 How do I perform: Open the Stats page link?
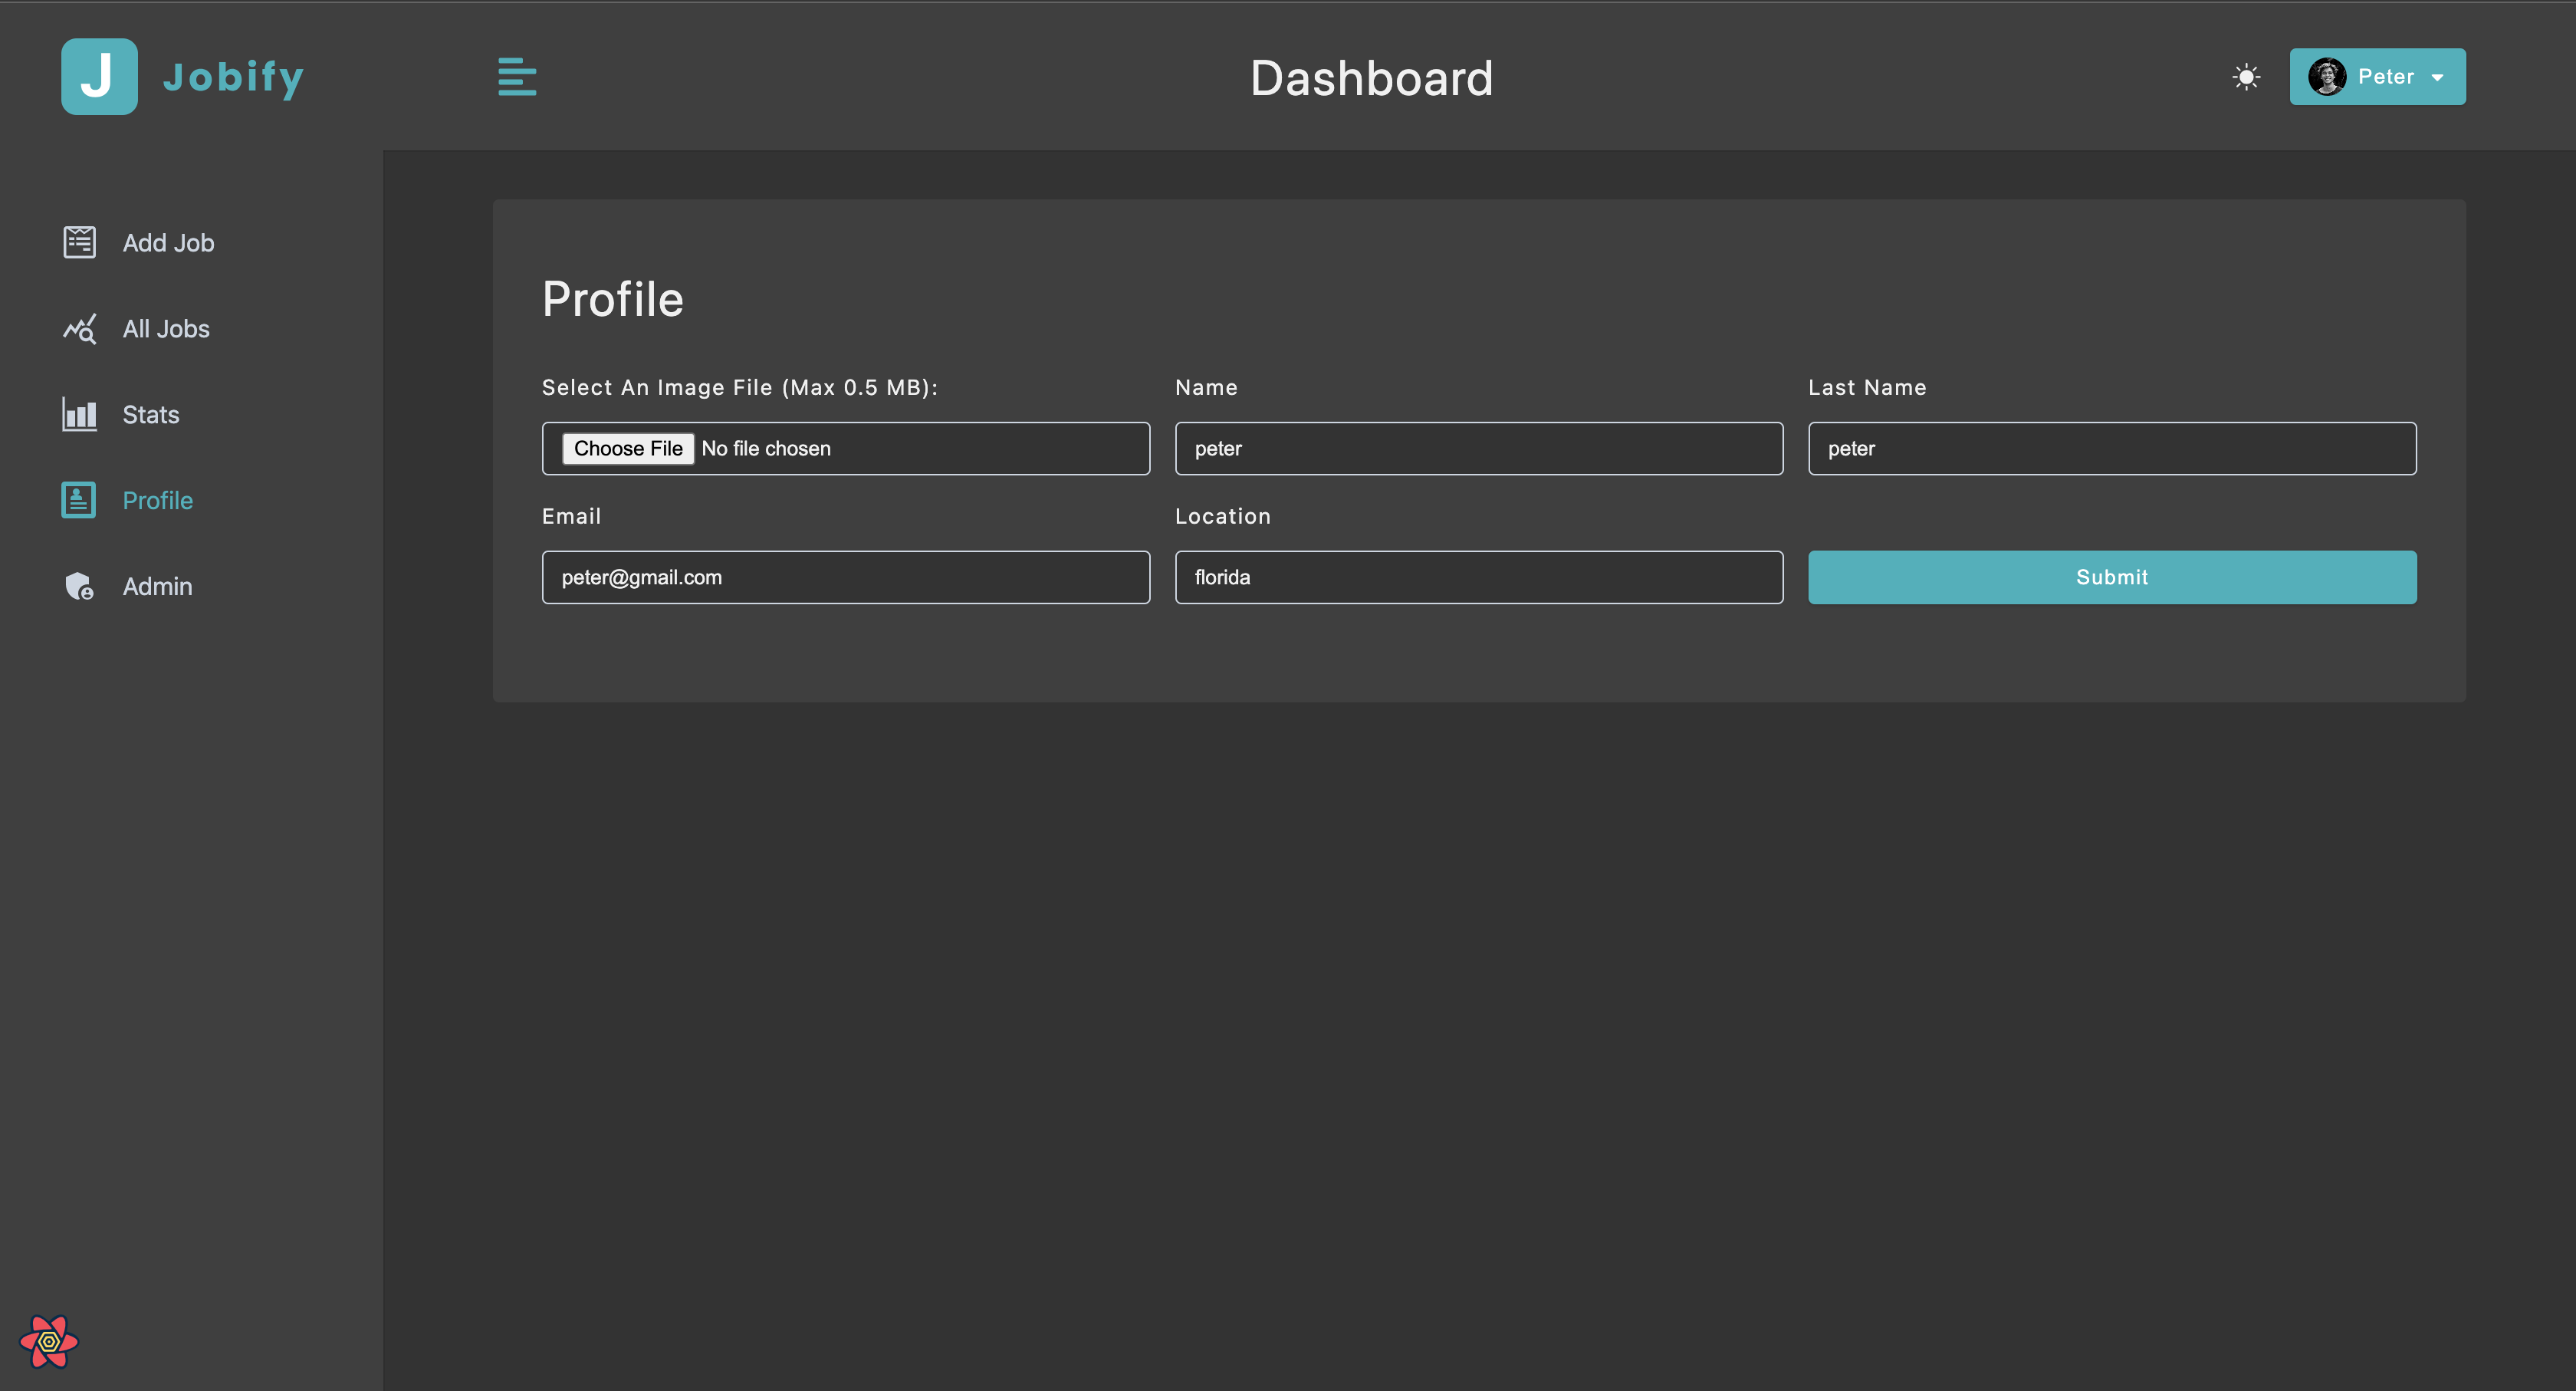[x=151, y=415]
